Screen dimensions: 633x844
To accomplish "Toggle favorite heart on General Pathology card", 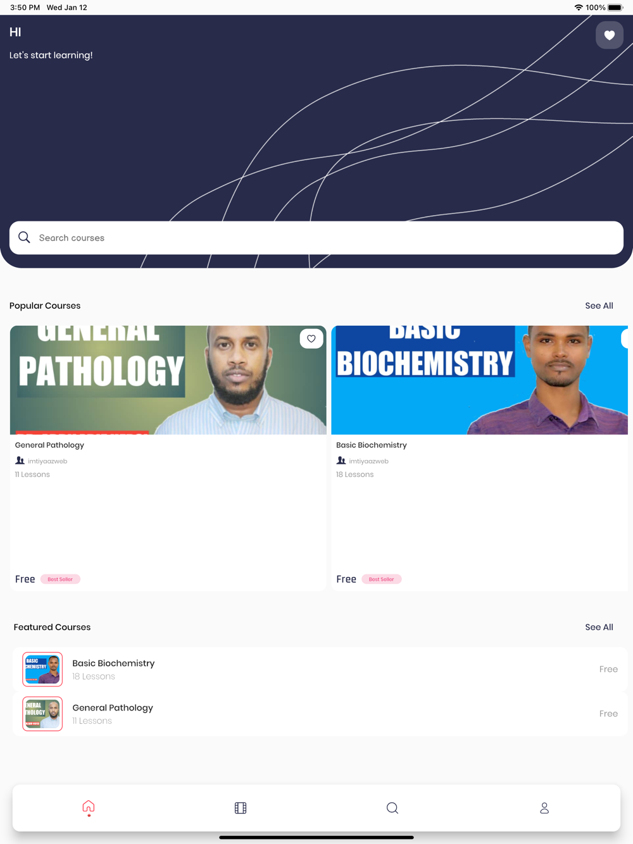I will tap(311, 338).
